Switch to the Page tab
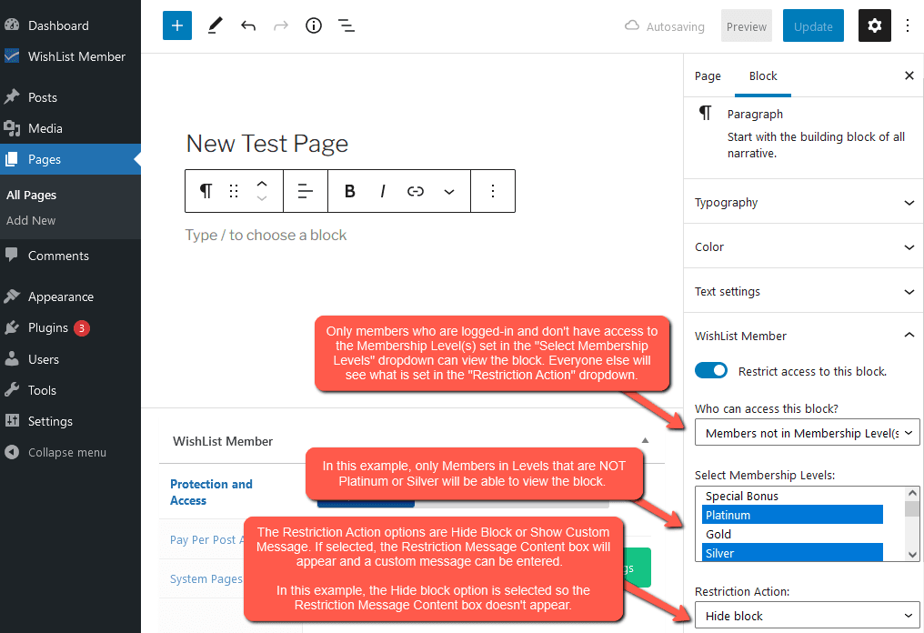Image resolution: width=924 pixels, height=633 pixels. tap(708, 76)
